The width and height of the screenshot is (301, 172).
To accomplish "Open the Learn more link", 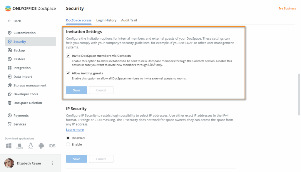I will pos(75,129).
